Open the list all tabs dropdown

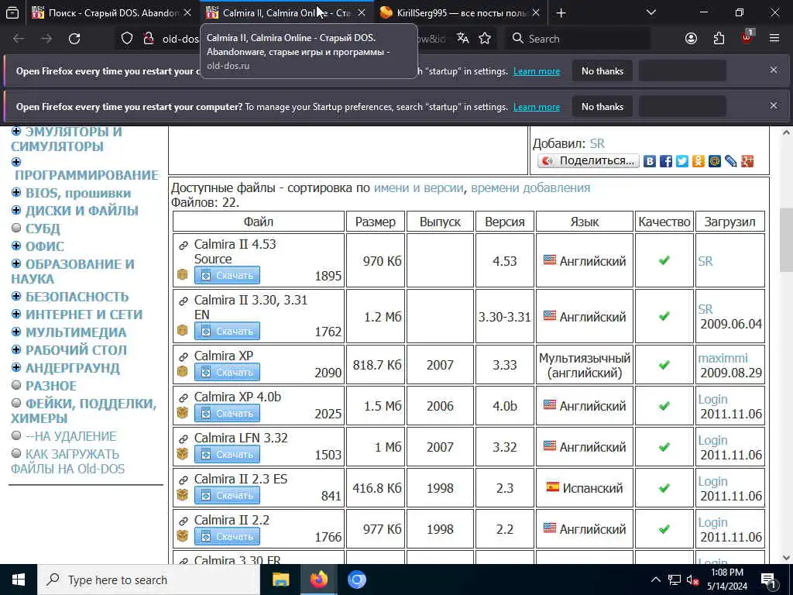(651, 12)
